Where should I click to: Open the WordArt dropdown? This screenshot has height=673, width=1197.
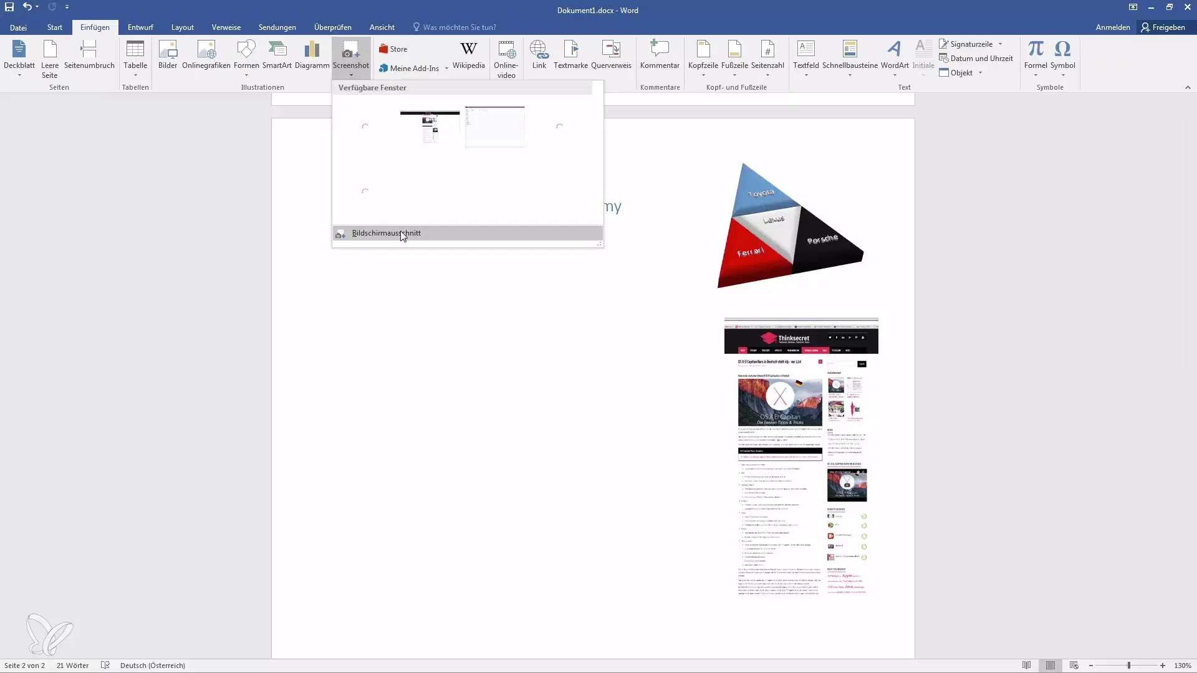[895, 75]
